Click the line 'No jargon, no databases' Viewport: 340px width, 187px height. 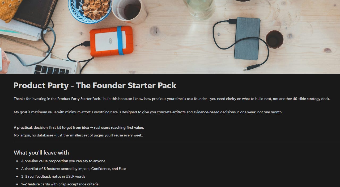pyautogui.click(x=78, y=135)
